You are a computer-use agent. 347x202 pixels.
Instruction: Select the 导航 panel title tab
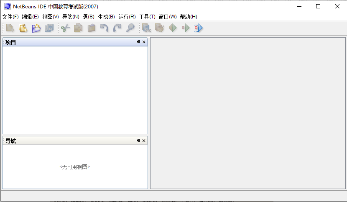pos(10,141)
